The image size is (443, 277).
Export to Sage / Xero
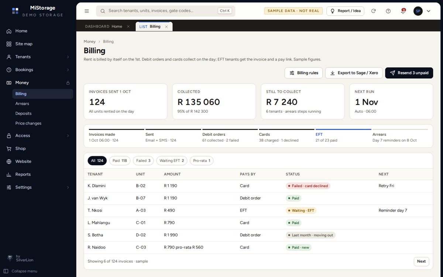pos(354,73)
